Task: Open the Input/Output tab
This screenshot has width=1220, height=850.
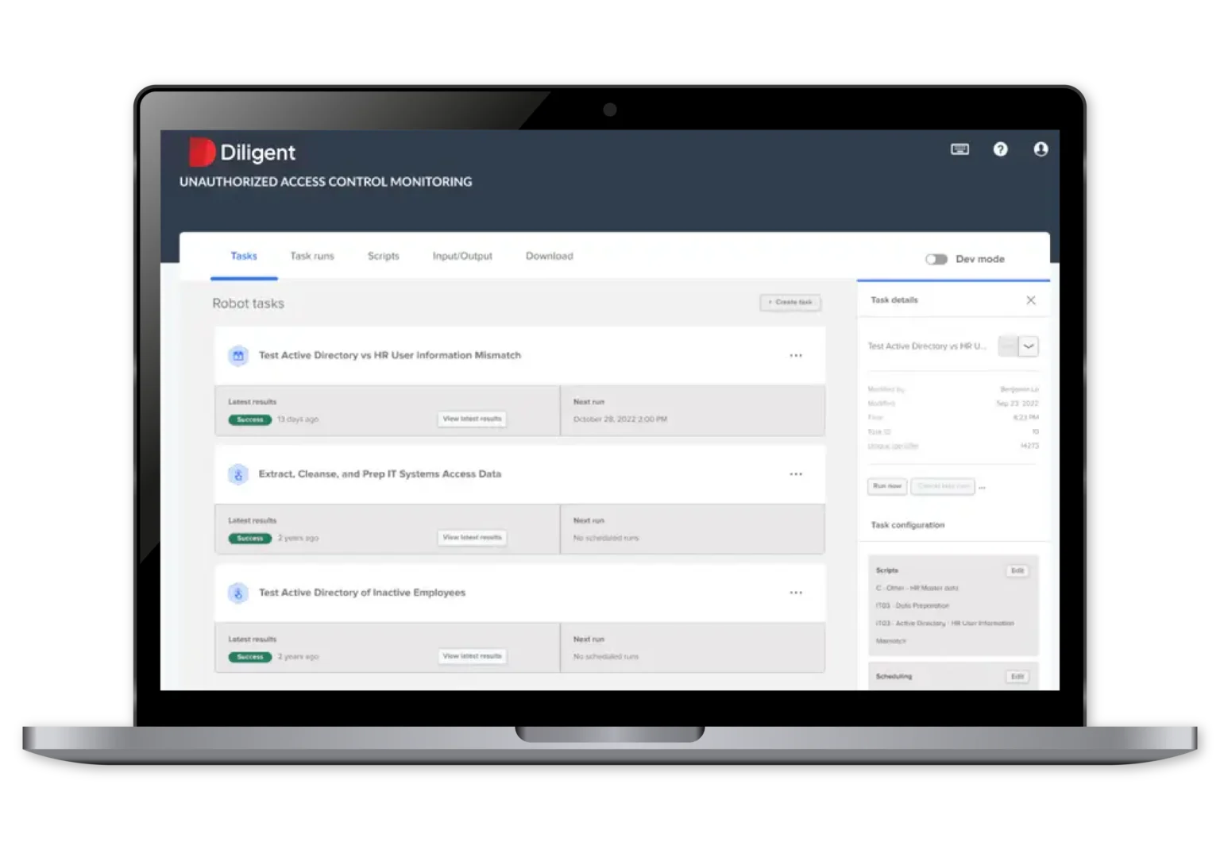Action: click(461, 256)
